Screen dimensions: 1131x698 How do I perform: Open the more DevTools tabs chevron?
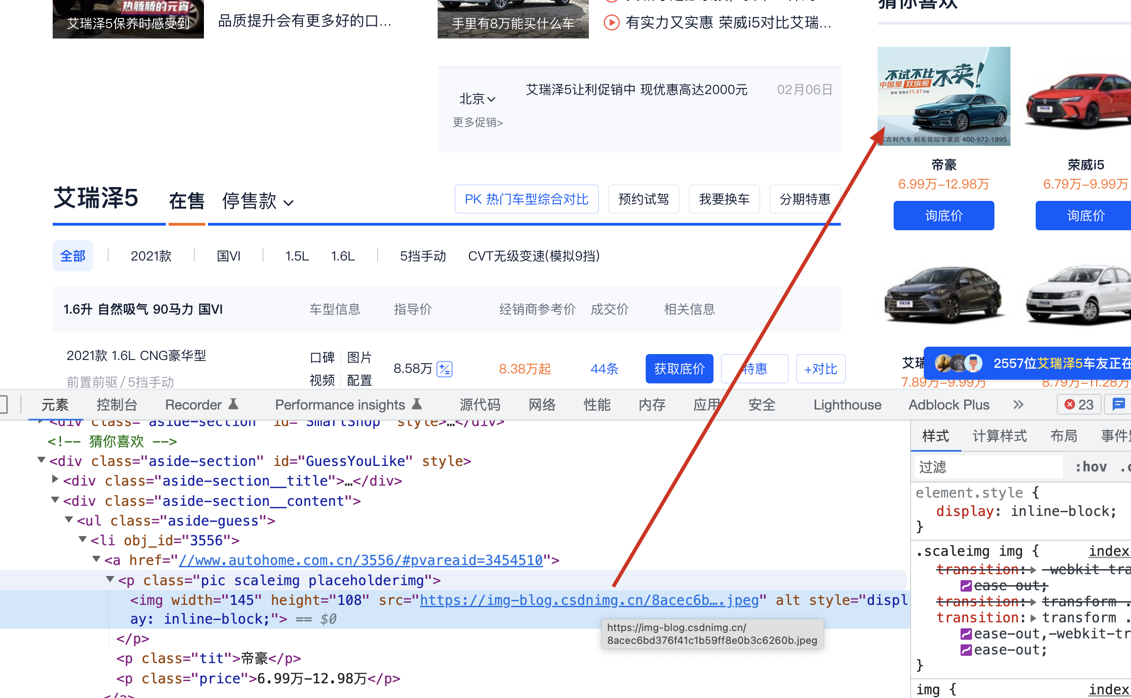coord(1018,404)
